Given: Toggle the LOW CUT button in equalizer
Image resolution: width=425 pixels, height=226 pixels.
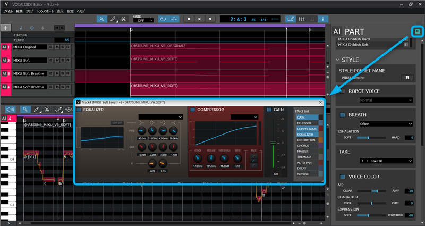Looking at the screenshot, I should 117,123.
